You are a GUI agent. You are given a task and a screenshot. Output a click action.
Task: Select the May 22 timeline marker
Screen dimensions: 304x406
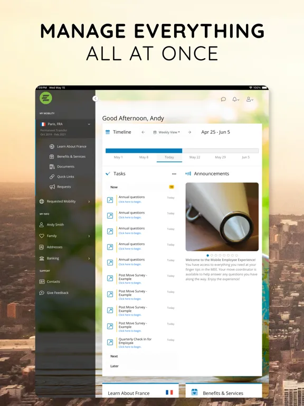pos(195,157)
